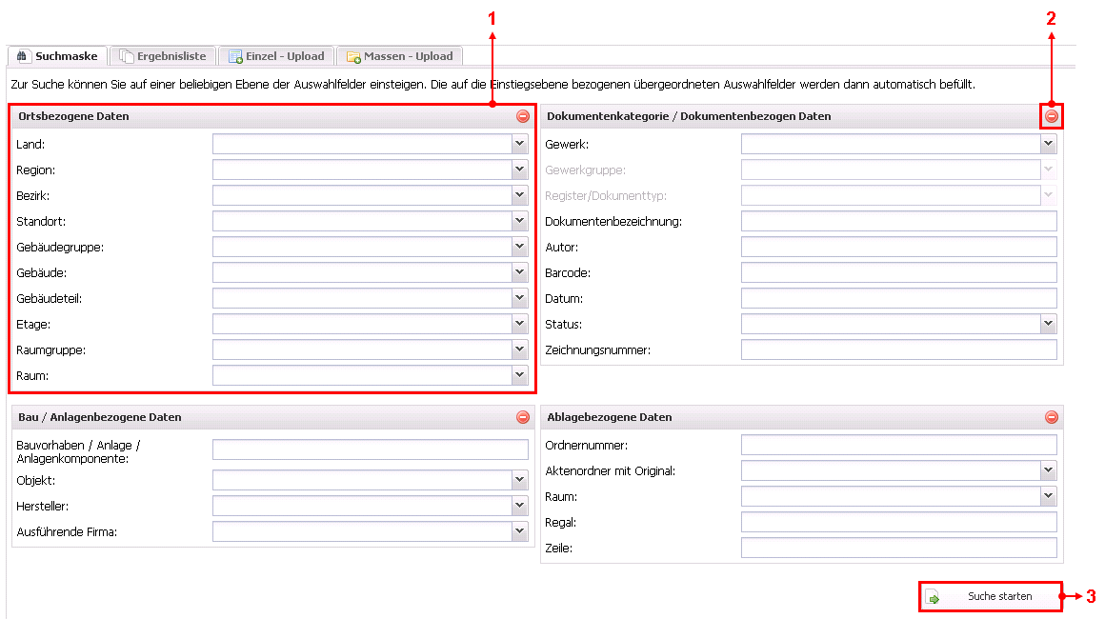
Task: Click the Einzel - Upload tab icon
Action: (235, 56)
